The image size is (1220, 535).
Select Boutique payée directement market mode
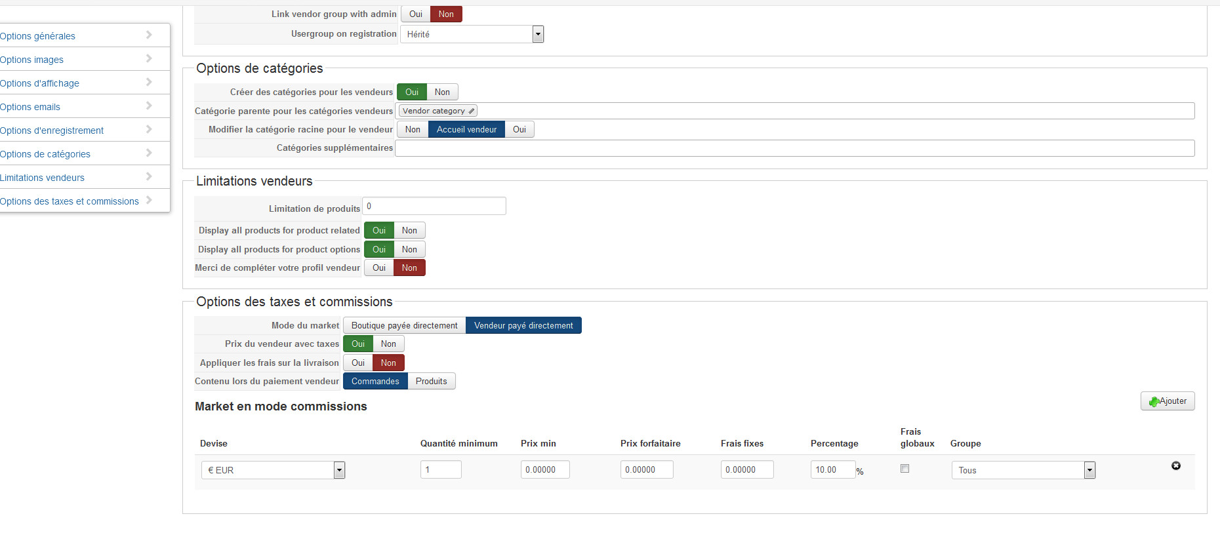pos(404,325)
